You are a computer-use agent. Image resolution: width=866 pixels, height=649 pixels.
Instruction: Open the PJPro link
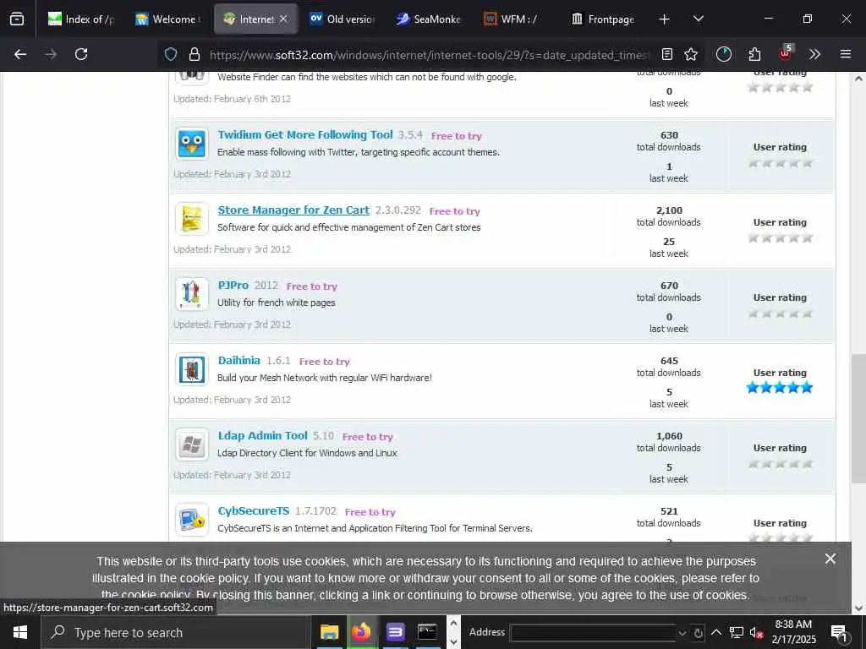233,285
